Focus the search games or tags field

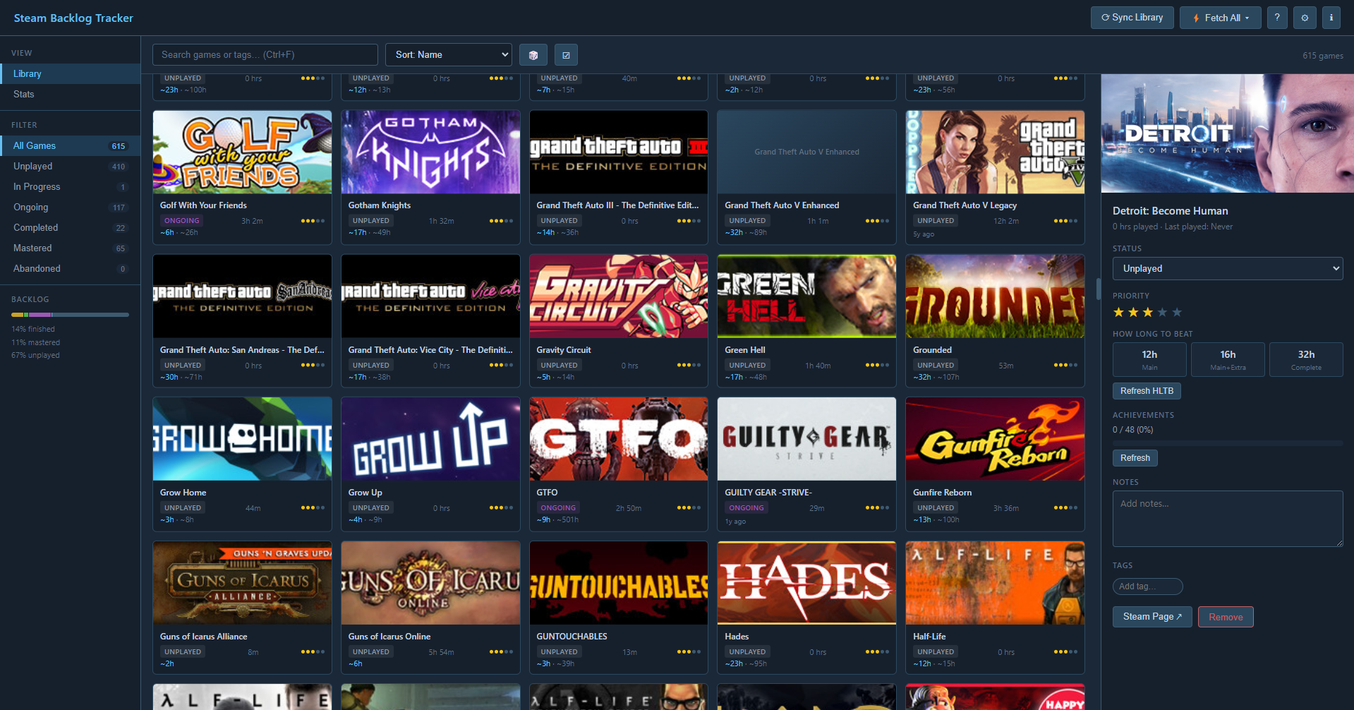[x=265, y=55]
